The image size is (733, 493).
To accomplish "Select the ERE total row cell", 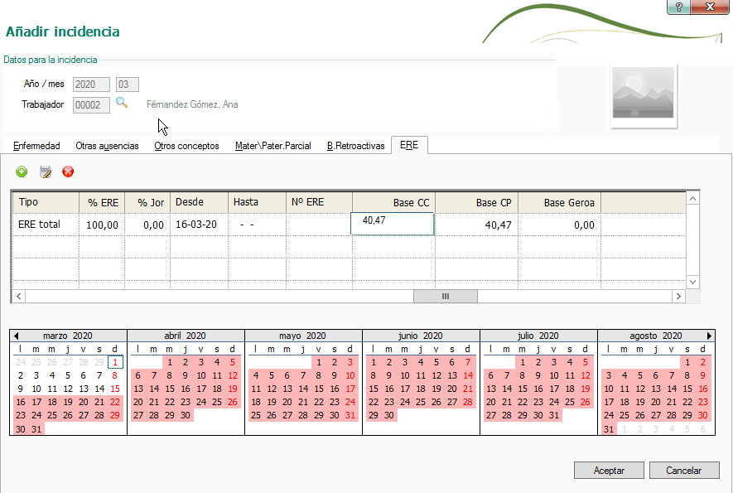I will pos(46,225).
